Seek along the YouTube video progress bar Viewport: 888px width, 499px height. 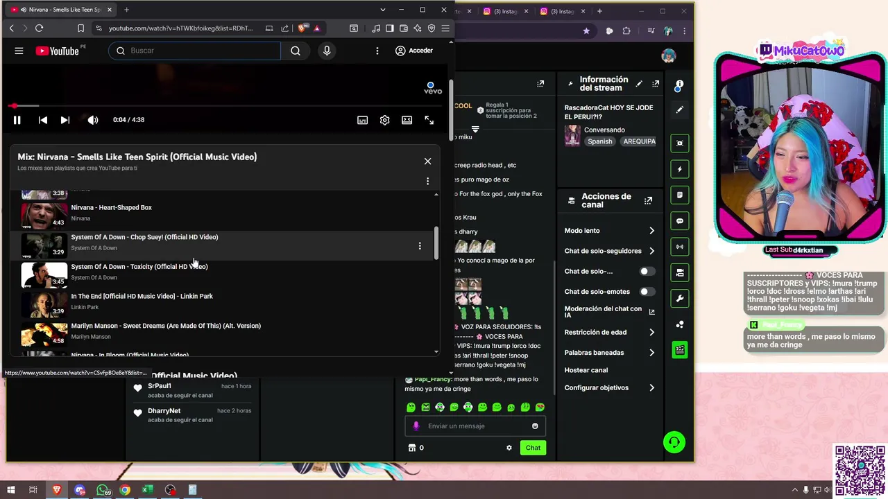click(225, 106)
